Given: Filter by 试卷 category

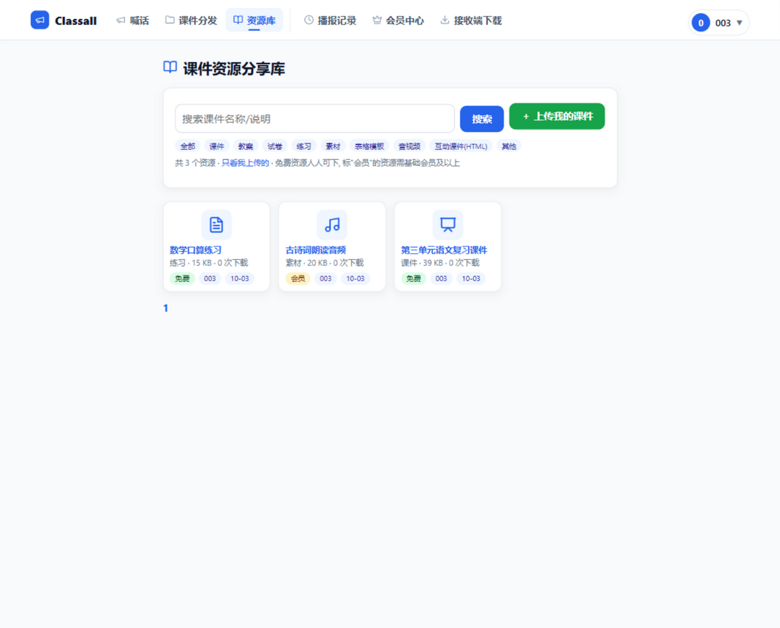Looking at the screenshot, I should pos(274,146).
